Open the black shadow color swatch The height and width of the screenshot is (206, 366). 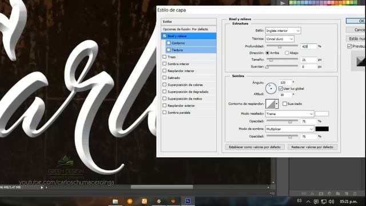click(x=322, y=129)
